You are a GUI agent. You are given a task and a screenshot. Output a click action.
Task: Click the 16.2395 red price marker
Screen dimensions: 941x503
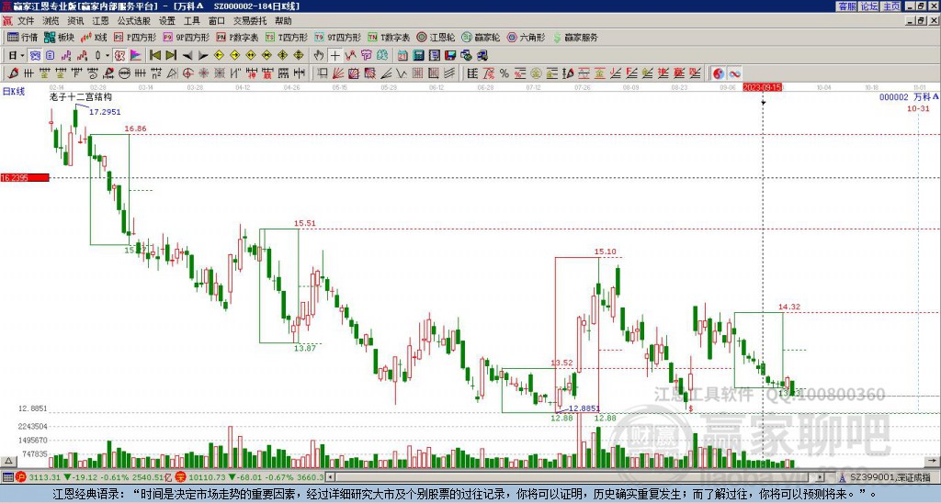pos(25,178)
